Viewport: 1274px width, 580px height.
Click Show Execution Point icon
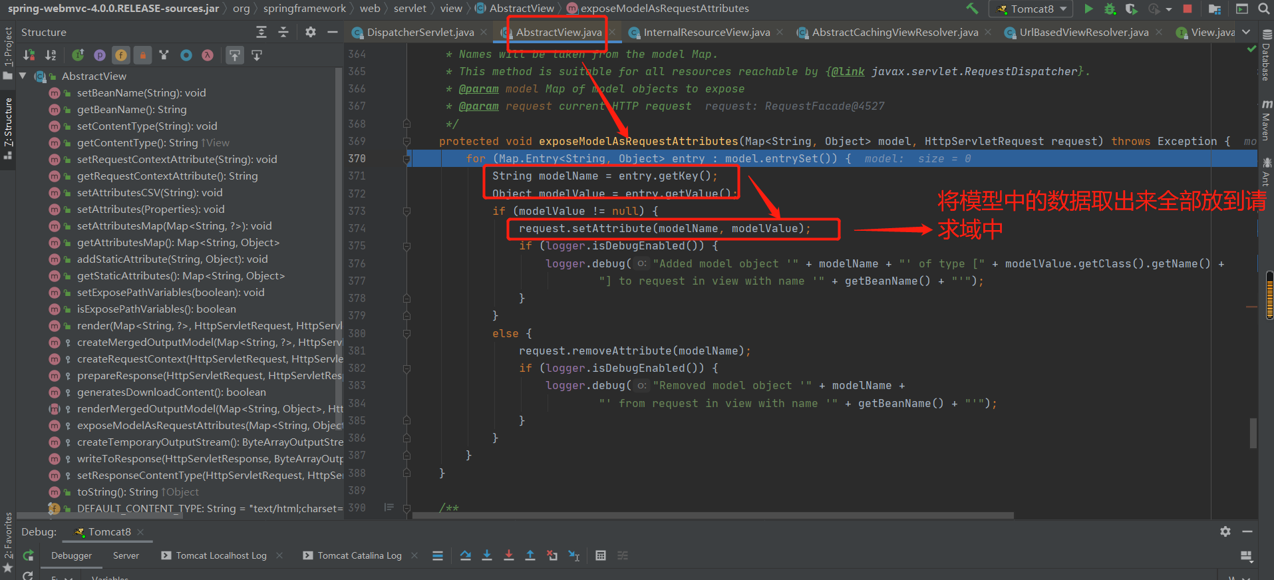(438, 555)
